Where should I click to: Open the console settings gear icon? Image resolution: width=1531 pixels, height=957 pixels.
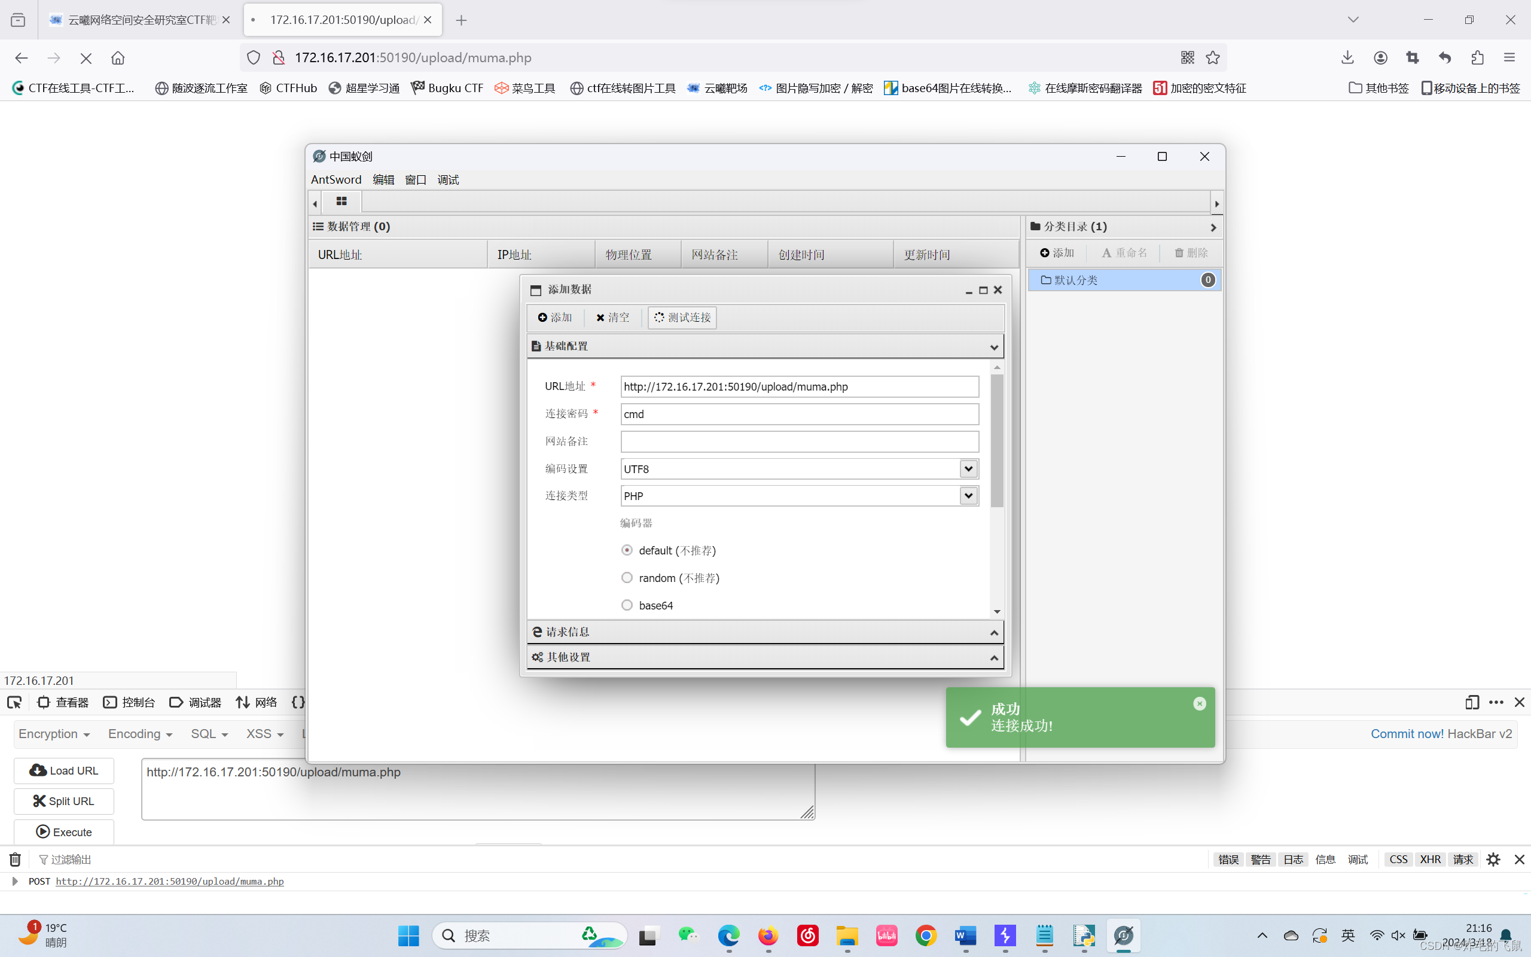tap(1493, 859)
